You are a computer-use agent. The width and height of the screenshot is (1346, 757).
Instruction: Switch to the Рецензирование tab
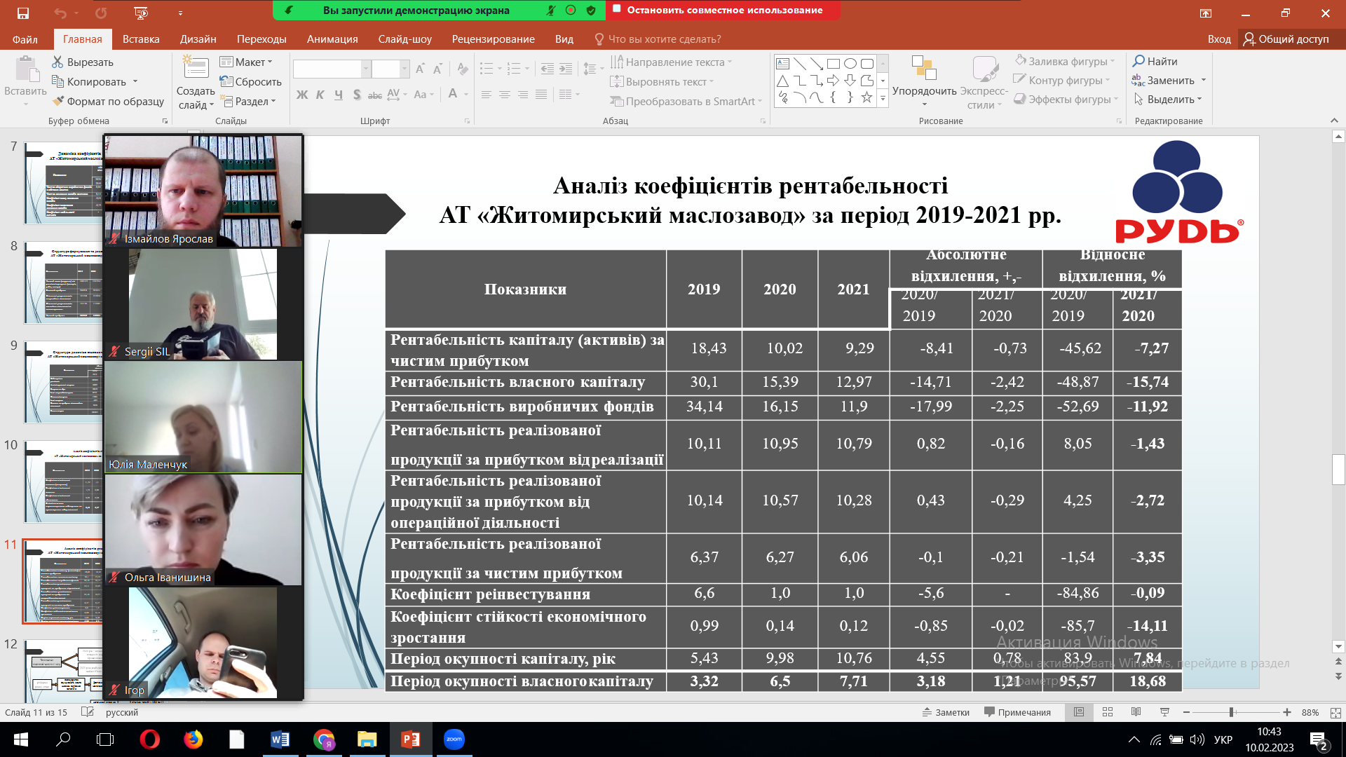[494, 39]
